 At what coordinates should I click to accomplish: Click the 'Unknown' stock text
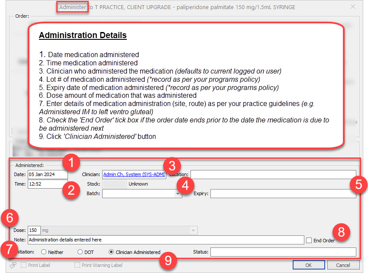[x=138, y=184]
